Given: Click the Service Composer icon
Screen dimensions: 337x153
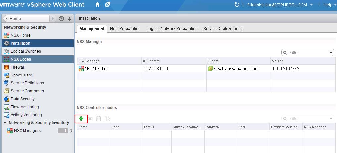Looking at the screenshot, I should pos(7,91).
